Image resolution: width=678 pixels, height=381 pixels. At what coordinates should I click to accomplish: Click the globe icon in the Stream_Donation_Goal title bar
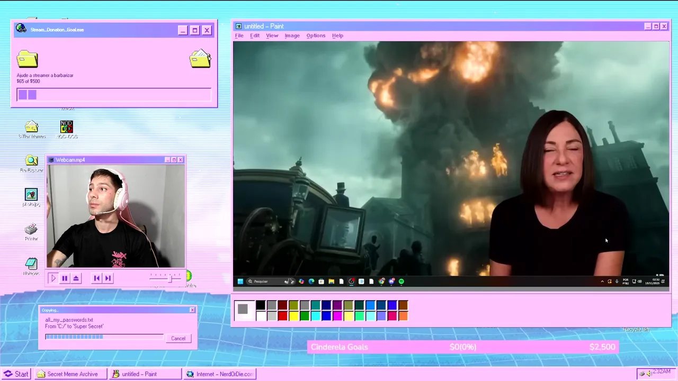(x=21, y=29)
